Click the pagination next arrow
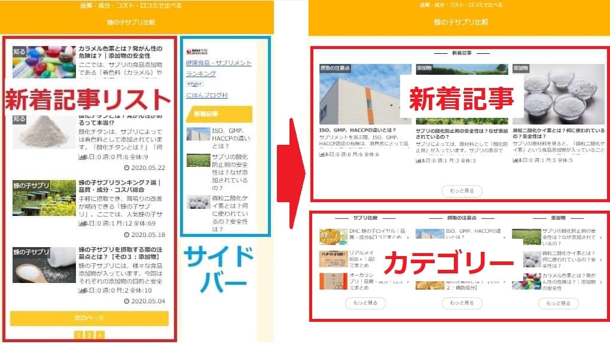610x344 pixels. point(100,334)
